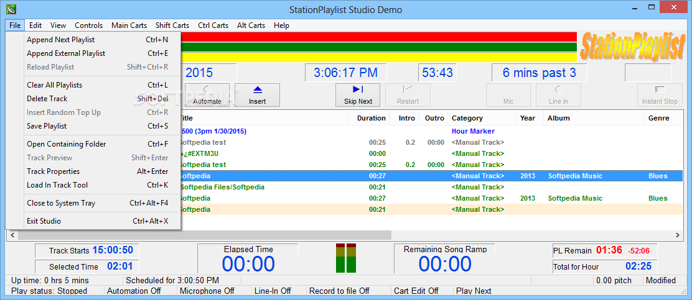Click Record to file Off status
The width and height of the screenshot is (692, 300).
pos(339,291)
